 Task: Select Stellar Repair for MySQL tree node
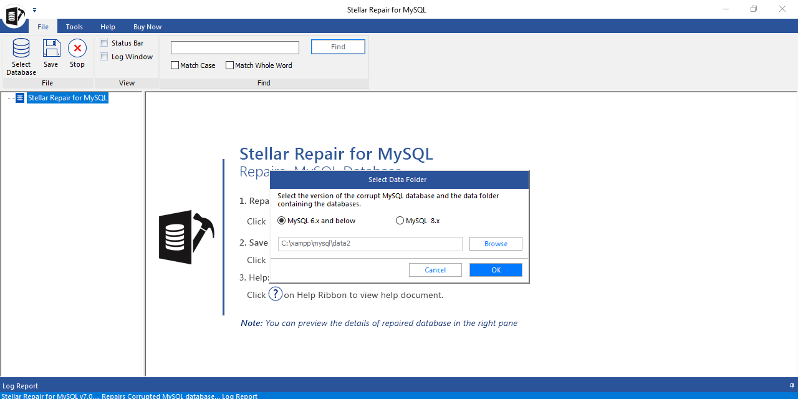tap(67, 98)
